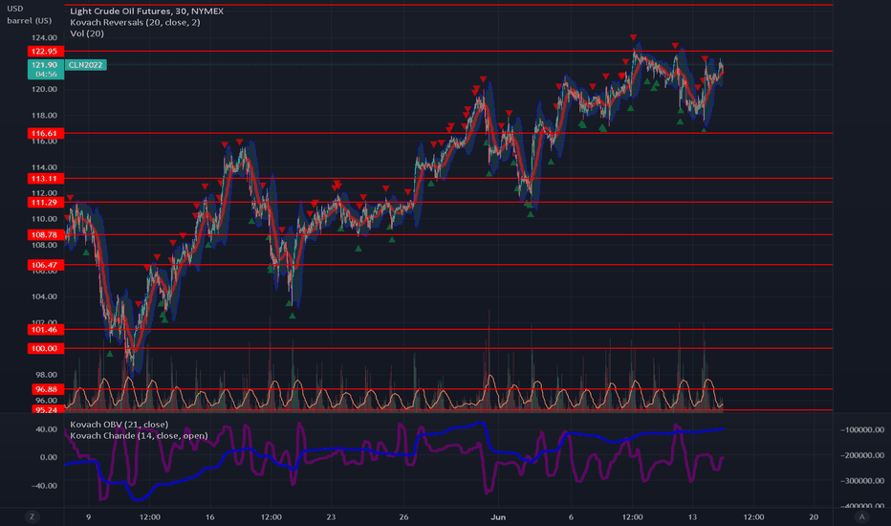Select the 111.29 red price level label
The image size is (891, 526).
46,203
